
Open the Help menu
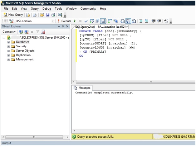click(103, 9)
